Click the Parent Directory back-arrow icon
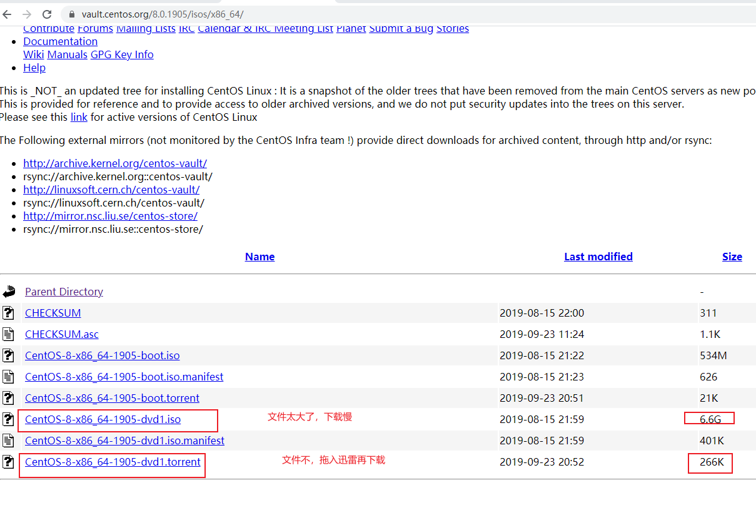Viewport: 756px width, 515px height. pyautogui.click(x=8, y=292)
